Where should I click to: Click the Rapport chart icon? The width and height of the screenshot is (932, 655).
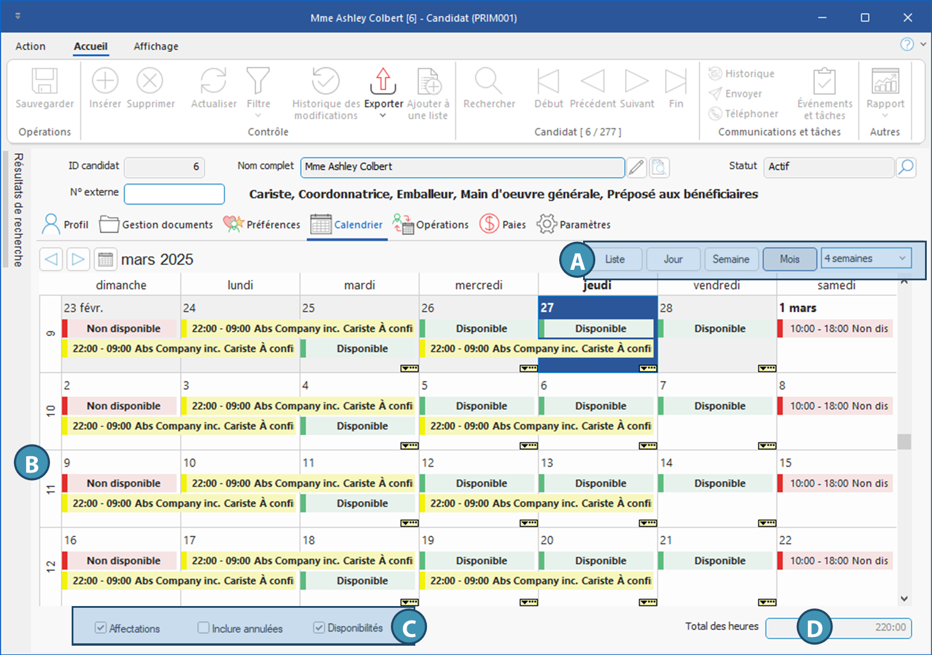(885, 82)
